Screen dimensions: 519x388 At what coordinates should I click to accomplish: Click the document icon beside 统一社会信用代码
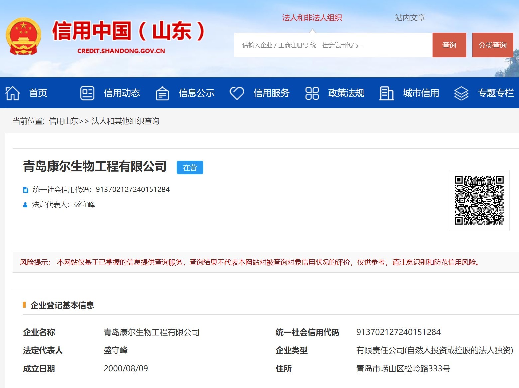25,190
